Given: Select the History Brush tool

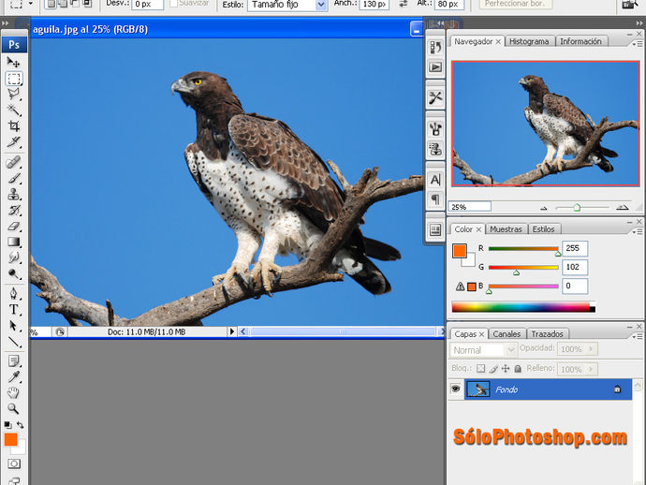Looking at the screenshot, I should [x=14, y=210].
